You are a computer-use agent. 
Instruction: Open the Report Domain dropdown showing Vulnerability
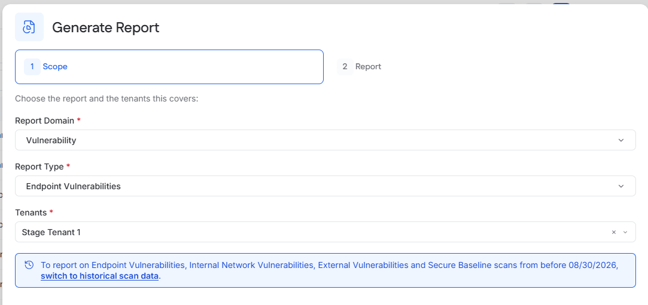(325, 140)
